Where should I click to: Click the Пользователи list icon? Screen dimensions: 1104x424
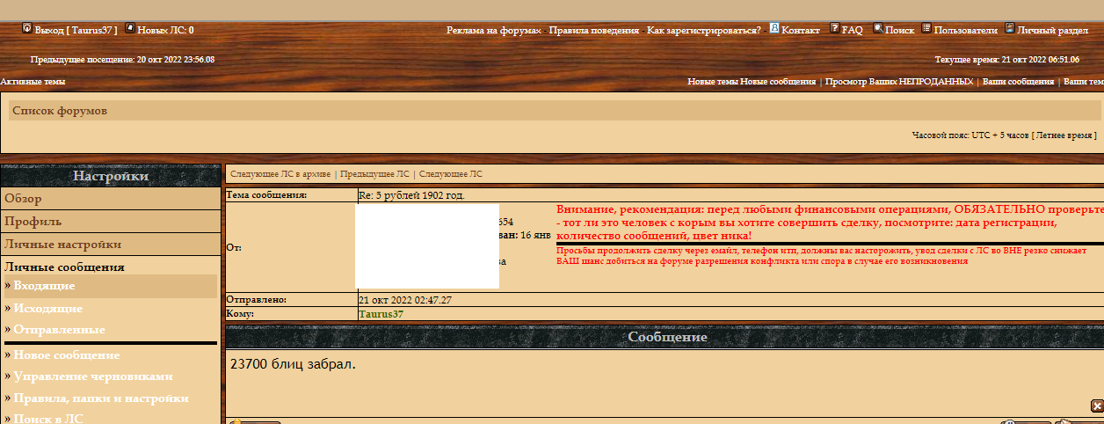(926, 28)
